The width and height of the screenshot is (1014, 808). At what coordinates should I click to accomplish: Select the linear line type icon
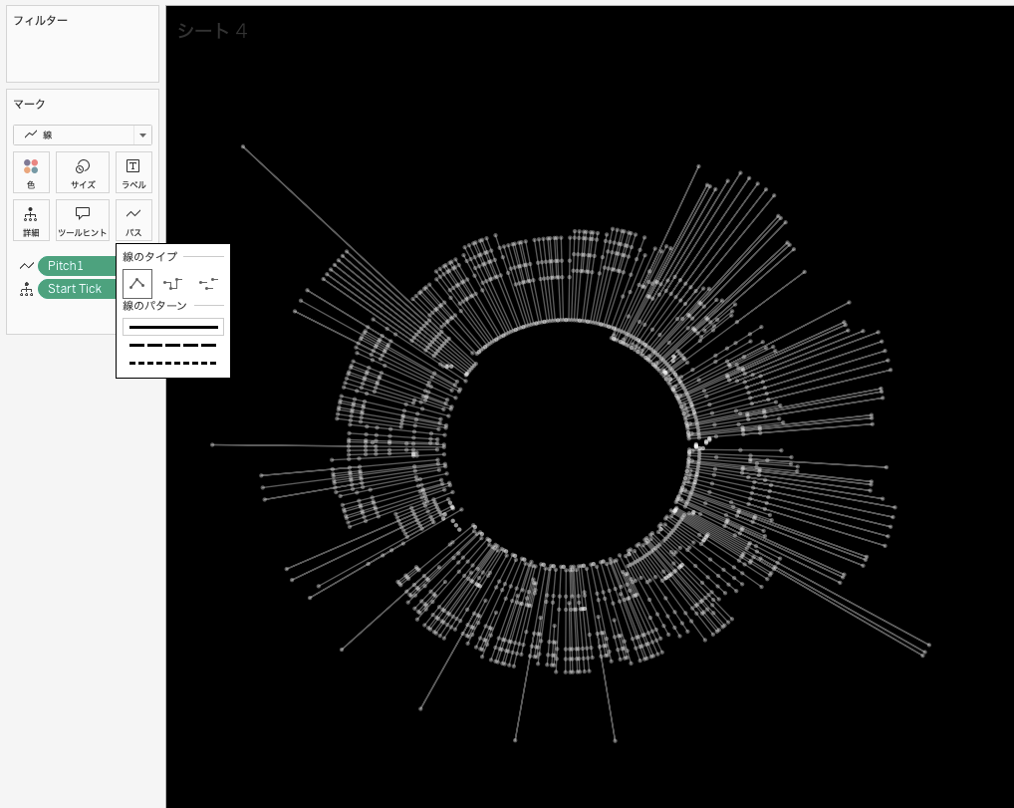137,283
